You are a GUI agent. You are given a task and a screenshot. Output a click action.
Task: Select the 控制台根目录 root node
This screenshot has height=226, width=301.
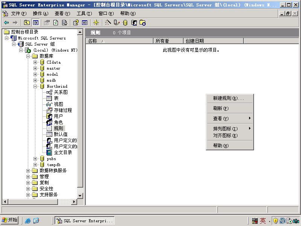coord(24,32)
